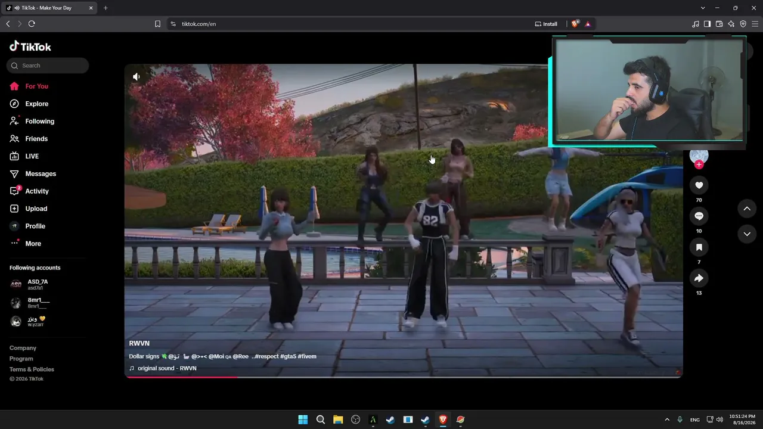763x429 pixels.
Task: Toggle the video mute speaker icon
Action: click(x=137, y=76)
